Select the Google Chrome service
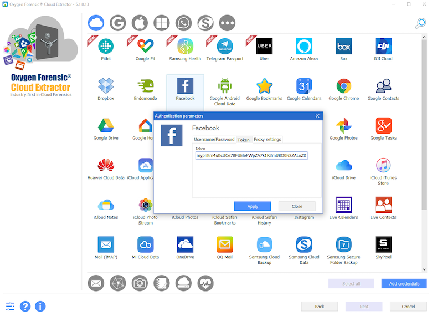 coord(344,86)
